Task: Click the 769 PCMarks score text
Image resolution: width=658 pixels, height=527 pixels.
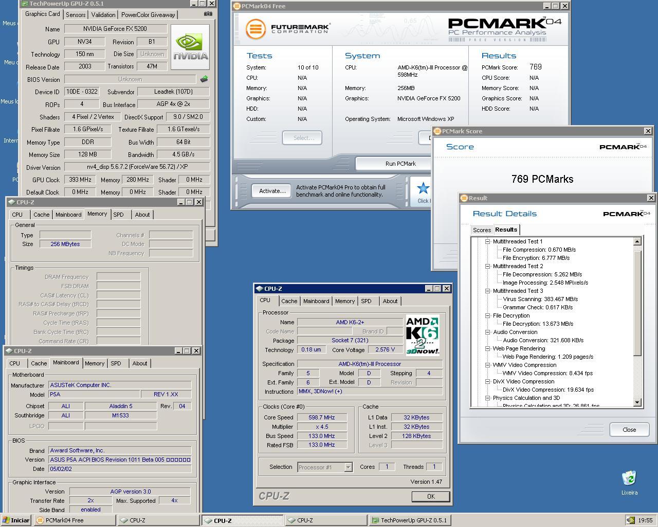Action: (x=542, y=179)
